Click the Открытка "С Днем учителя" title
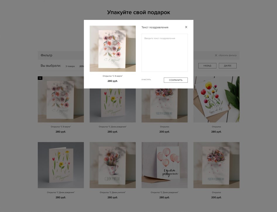Image resolution: width=277 pixels, height=212 pixels. [113, 192]
